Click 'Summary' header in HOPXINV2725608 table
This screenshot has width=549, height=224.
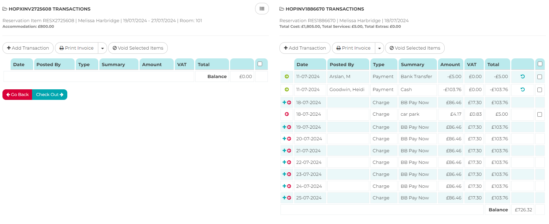click(x=119, y=64)
